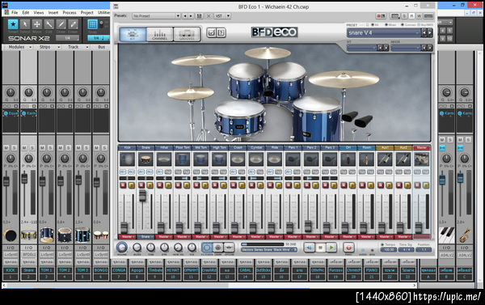
Task: Click the Snare channel fader handle
Action: 142,196
